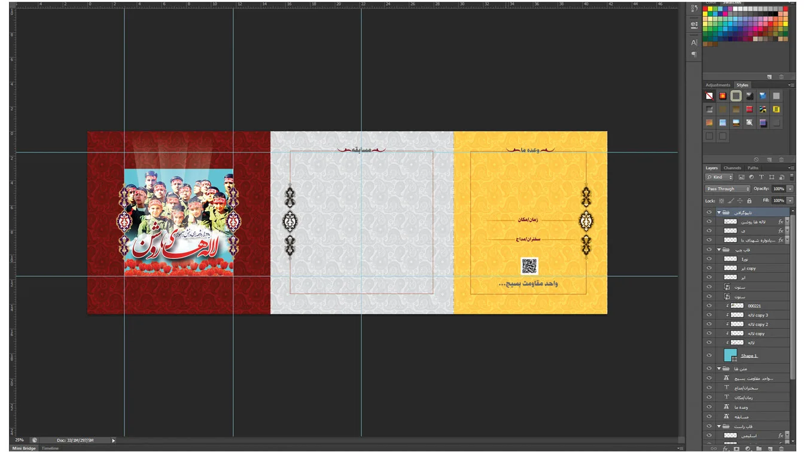Screen dimensions: 804x452
Task: Select the Shape 1 layer thumbnail
Action: point(730,355)
